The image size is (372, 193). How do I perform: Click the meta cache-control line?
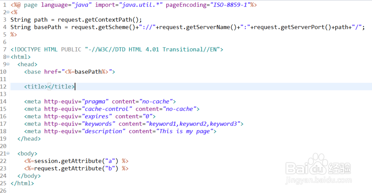tap(112, 109)
